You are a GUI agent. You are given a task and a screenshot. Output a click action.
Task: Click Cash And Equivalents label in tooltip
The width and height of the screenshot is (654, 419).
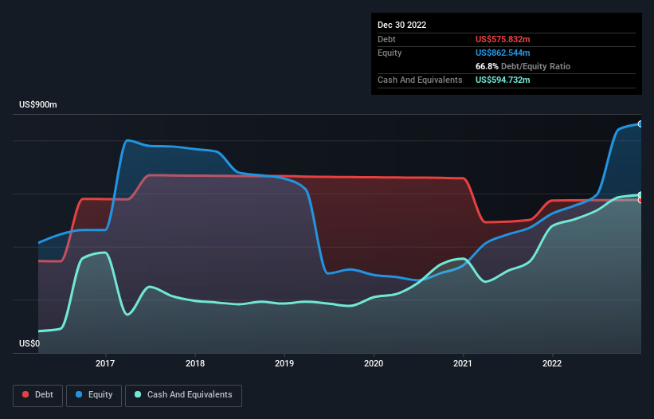click(420, 80)
